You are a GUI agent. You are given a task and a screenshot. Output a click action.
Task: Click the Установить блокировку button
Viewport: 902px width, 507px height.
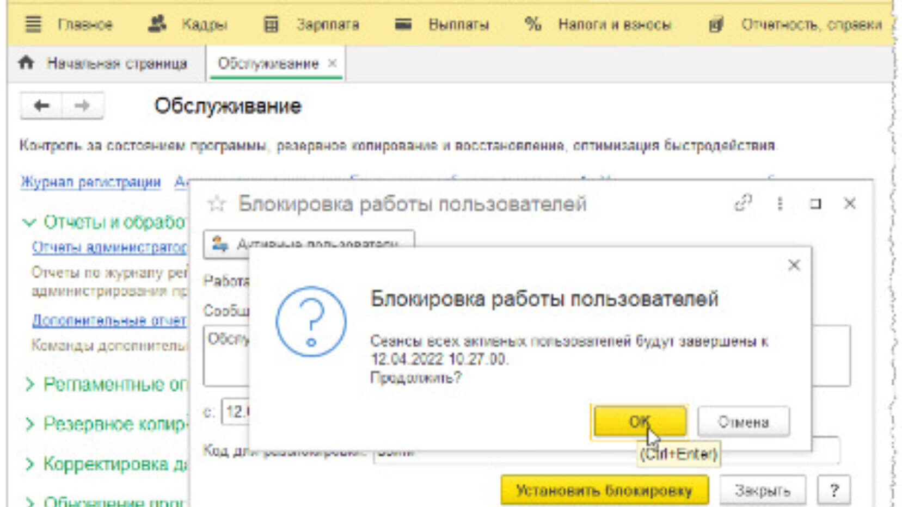point(604,491)
